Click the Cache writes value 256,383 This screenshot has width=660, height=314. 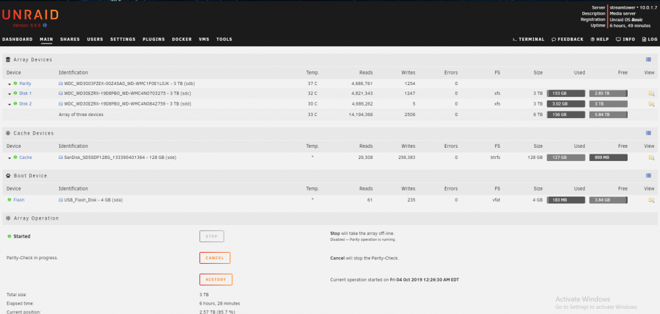[x=406, y=158]
